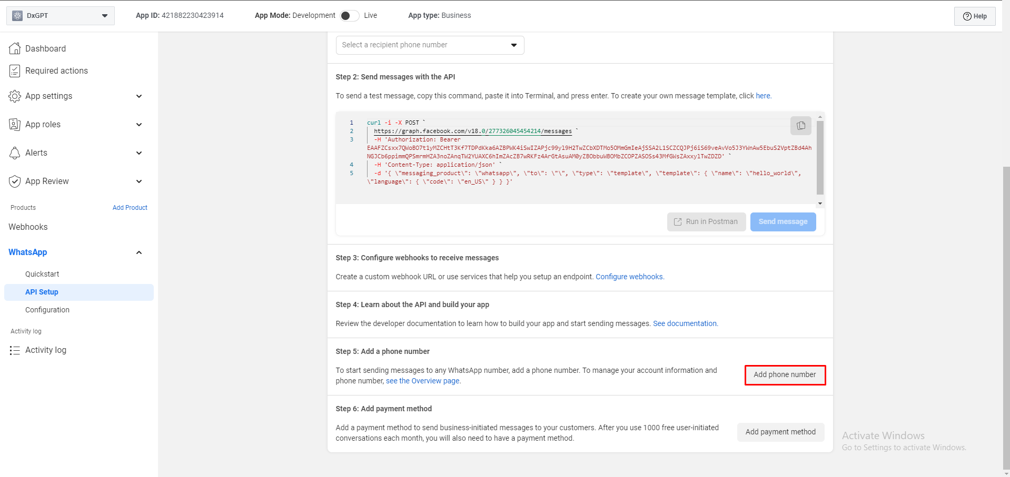This screenshot has width=1010, height=477.
Task: Click the App roles badge icon
Action: pos(15,125)
